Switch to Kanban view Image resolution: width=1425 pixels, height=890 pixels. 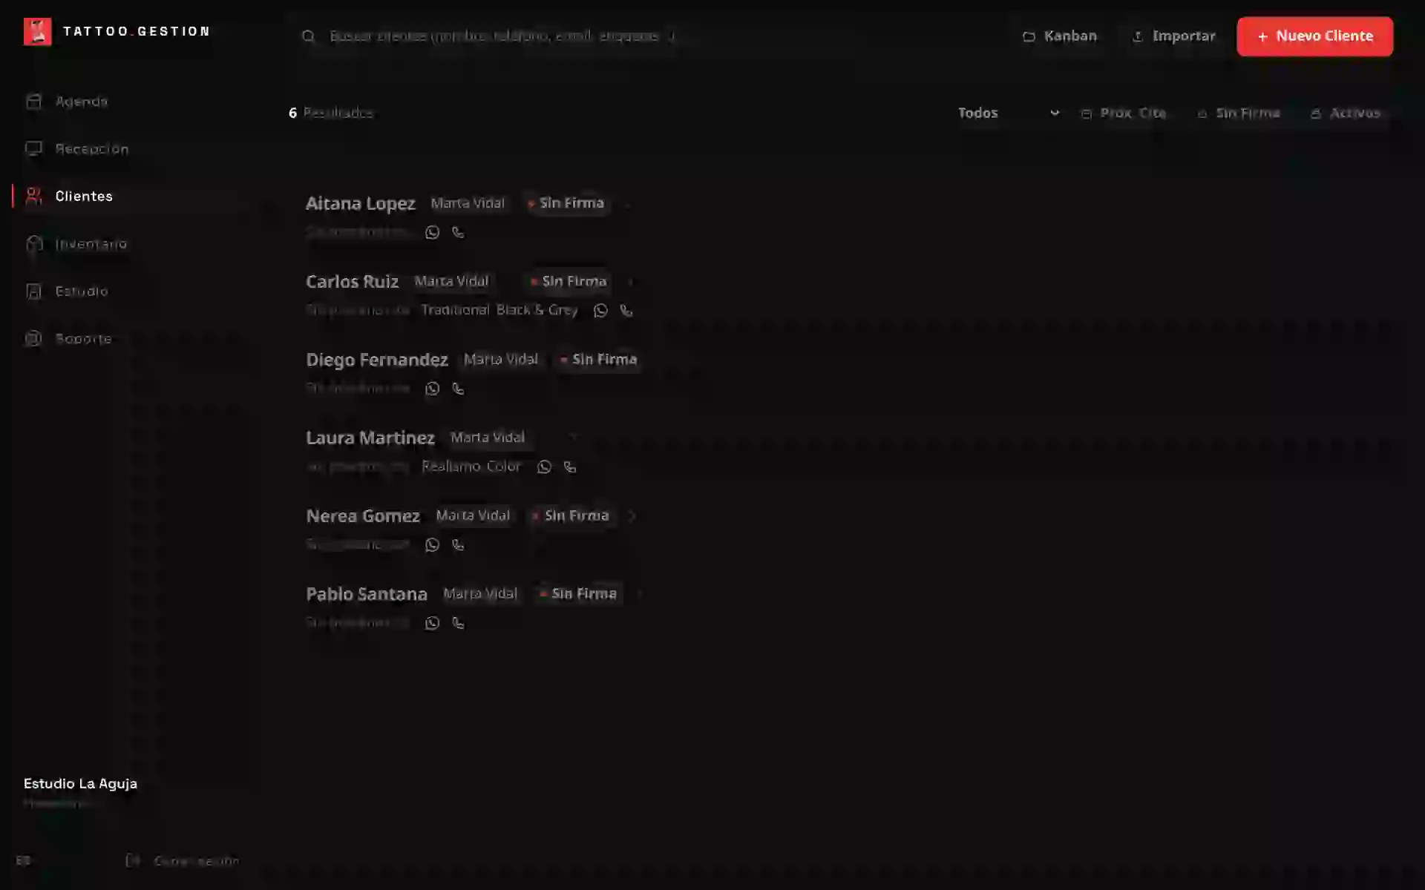[x=1060, y=36]
